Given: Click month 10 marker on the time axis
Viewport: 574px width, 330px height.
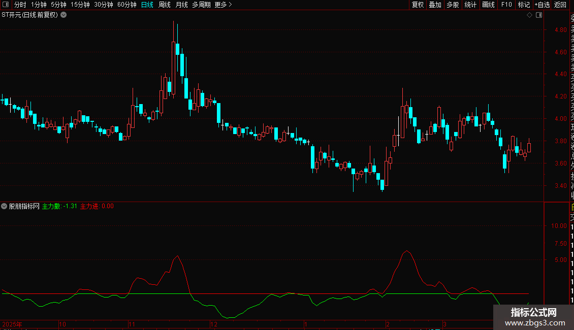Looking at the screenshot, I should pyautogui.click(x=62, y=324).
